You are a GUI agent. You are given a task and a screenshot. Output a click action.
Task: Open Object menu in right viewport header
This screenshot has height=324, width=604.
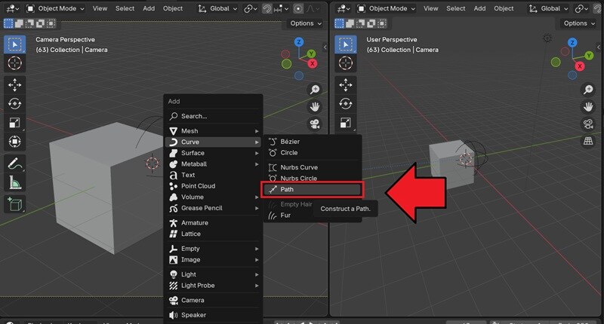click(504, 8)
